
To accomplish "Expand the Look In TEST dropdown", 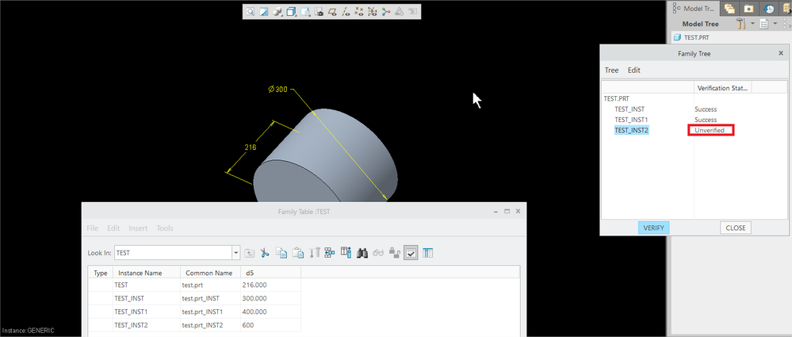I will coord(235,253).
